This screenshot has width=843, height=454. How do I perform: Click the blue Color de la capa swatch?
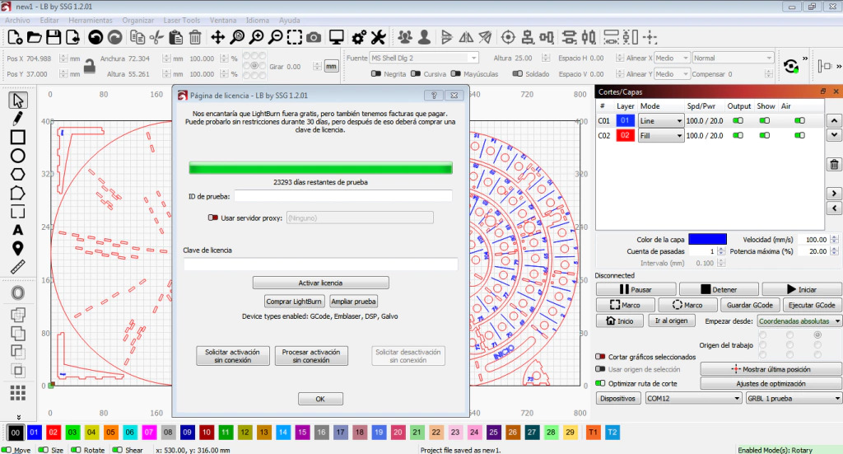707,240
